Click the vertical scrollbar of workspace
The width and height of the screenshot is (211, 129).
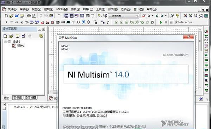200,58
